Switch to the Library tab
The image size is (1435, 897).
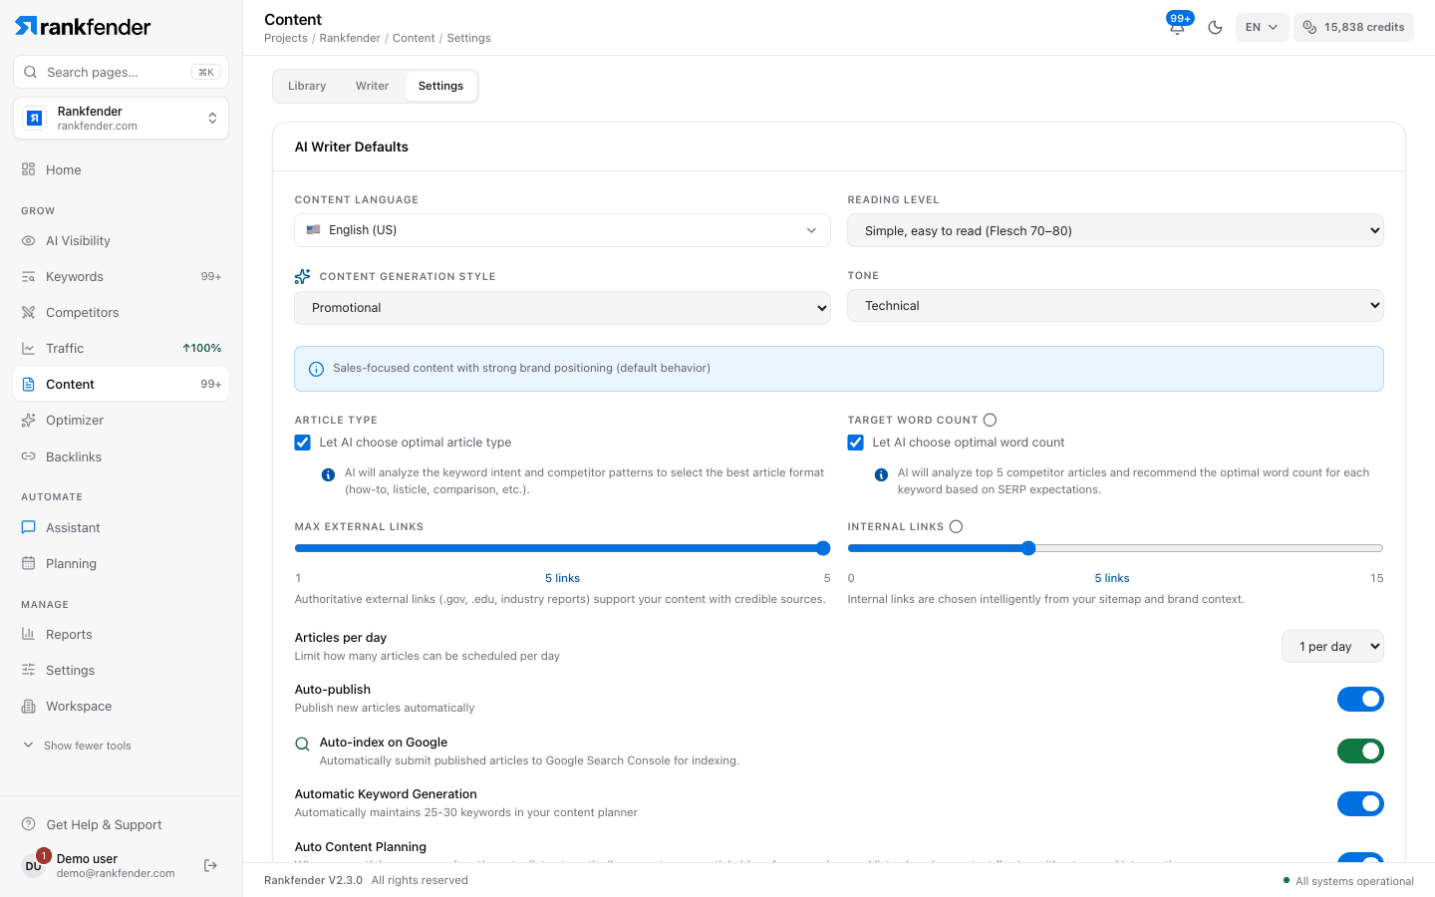tap(307, 86)
